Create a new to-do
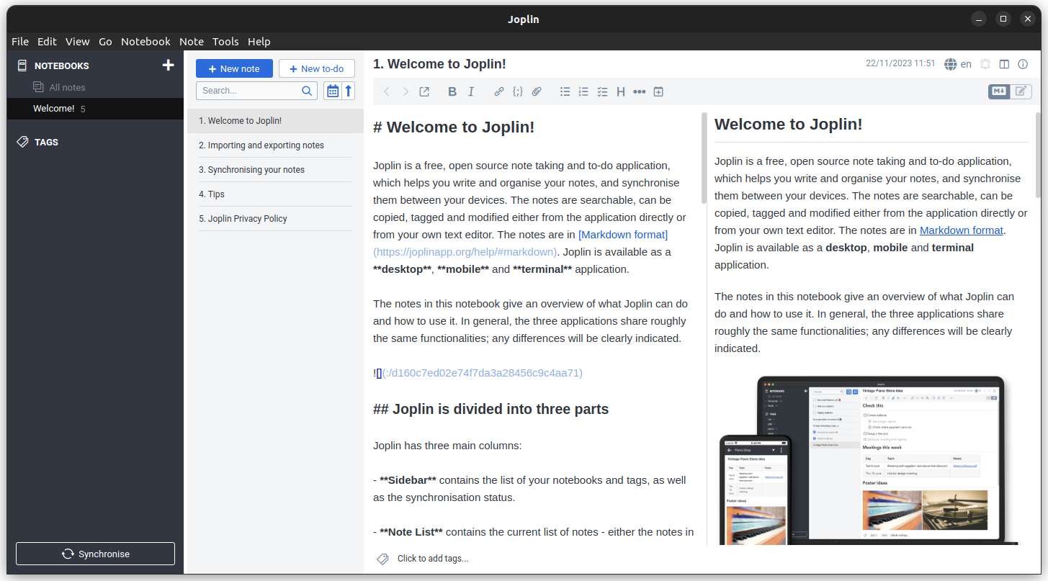This screenshot has height=581, width=1048. [317, 68]
